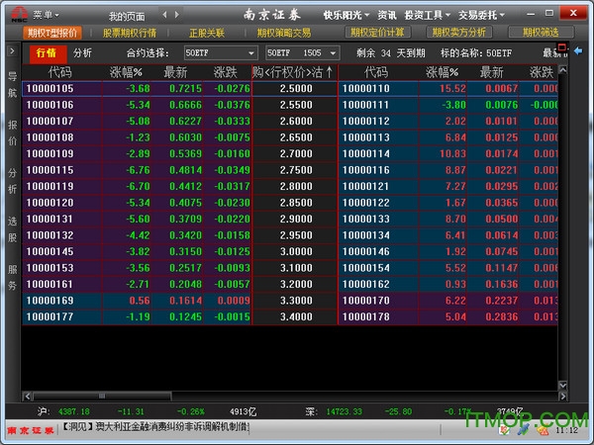Image resolution: width=594 pixels, height=445 pixels.
Task: Open 报价 in the left sidebar
Action: pos(13,133)
